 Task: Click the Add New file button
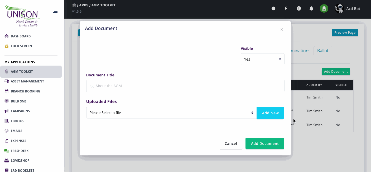(x=270, y=113)
